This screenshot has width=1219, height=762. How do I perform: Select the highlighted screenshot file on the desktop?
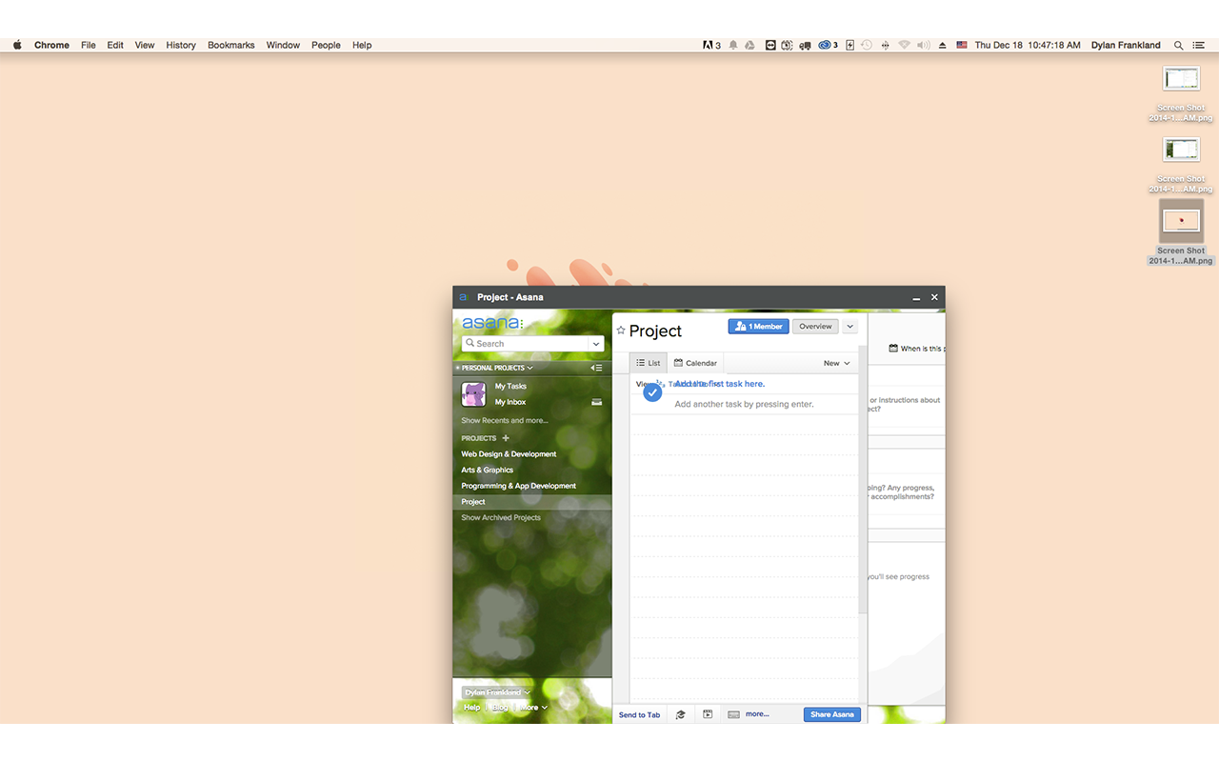click(x=1181, y=232)
